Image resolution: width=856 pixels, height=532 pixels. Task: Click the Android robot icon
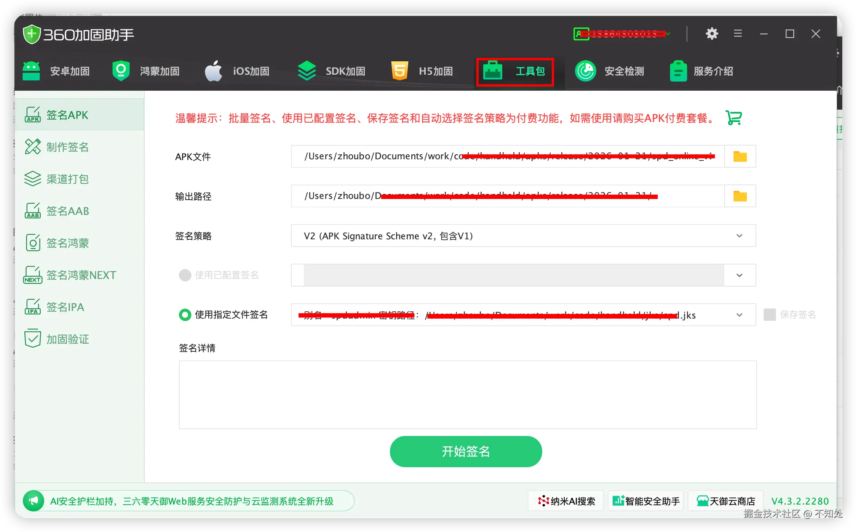[x=31, y=71]
